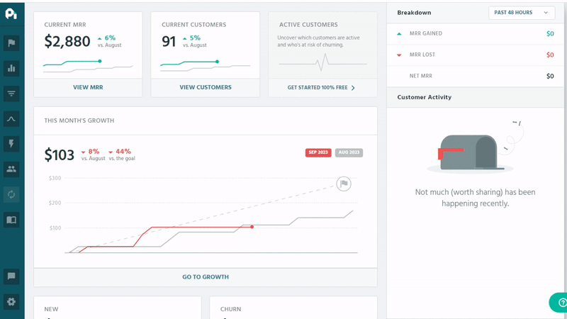Click the Go To Growth button
The width and height of the screenshot is (567, 319).
click(x=206, y=276)
